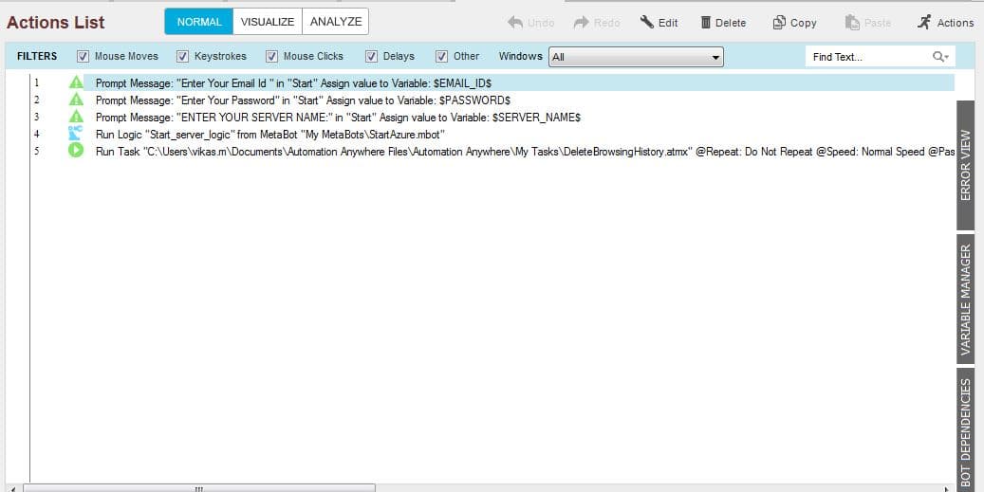Click line number 5 in the gutter
Screen dimensions: 984x492
(36, 151)
